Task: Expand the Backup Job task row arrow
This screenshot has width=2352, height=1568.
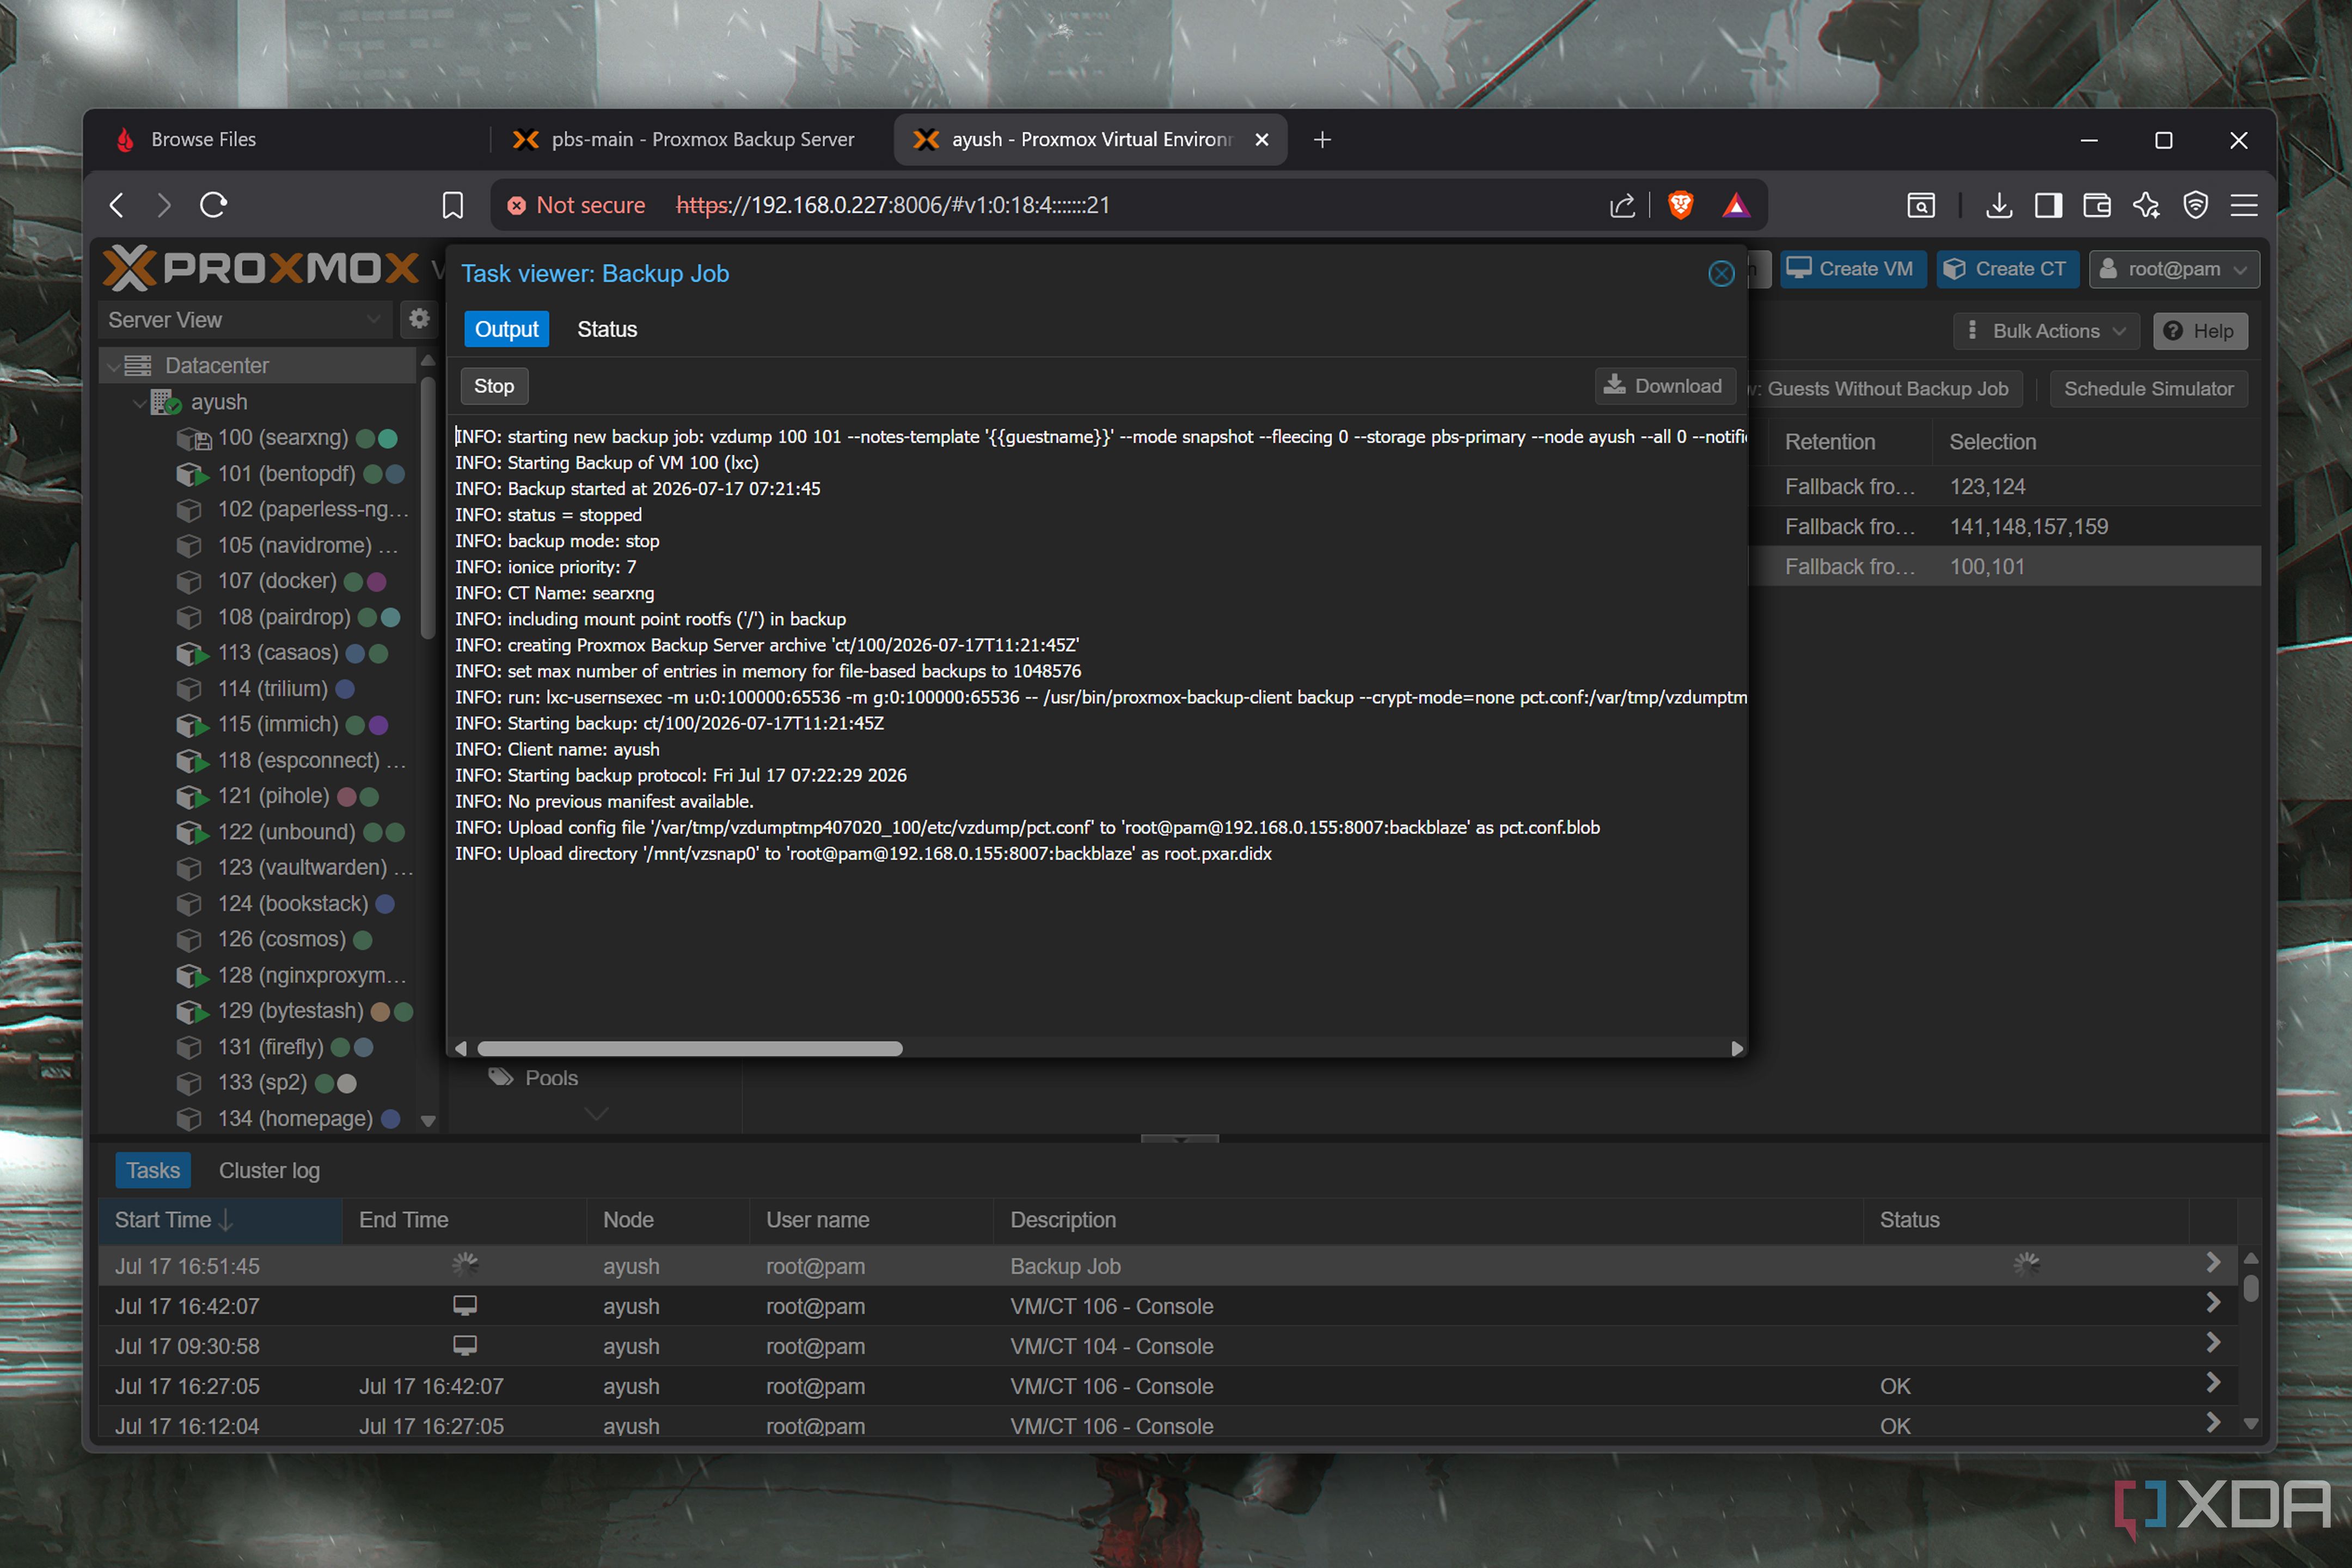Action: pos(2212,1263)
